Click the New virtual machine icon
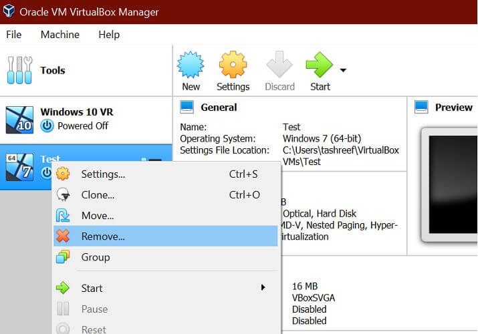Viewport: 478px width, 334px height. coord(191,66)
